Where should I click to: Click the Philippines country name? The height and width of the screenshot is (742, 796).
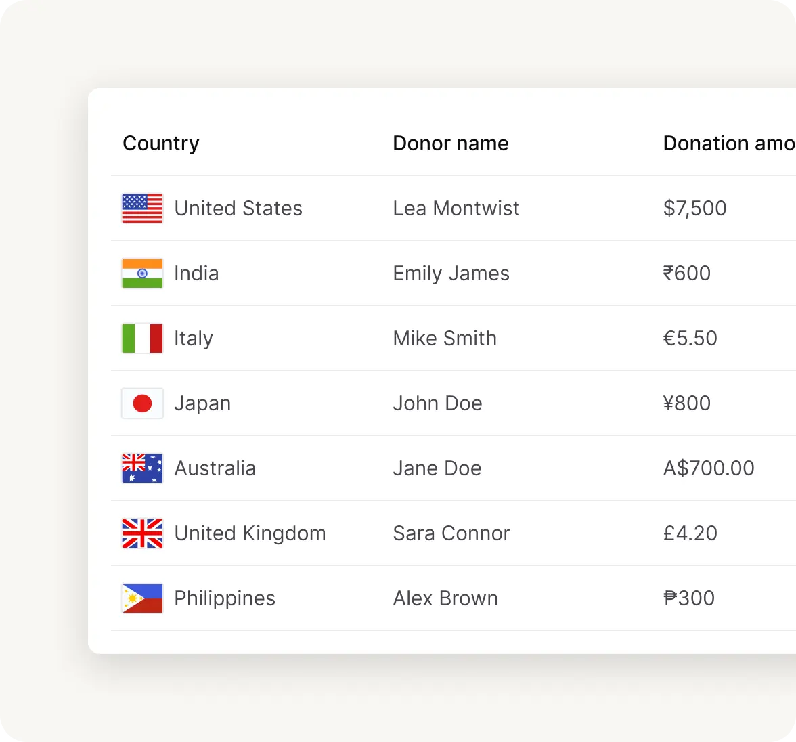click(x=225, y=598)
